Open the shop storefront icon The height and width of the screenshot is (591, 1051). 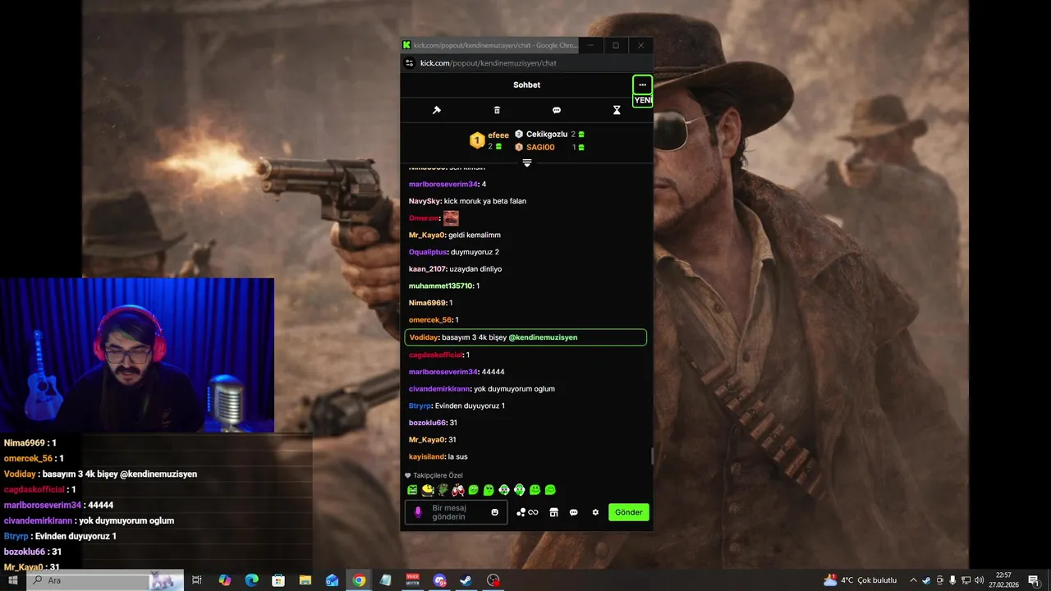click(553, 512)
